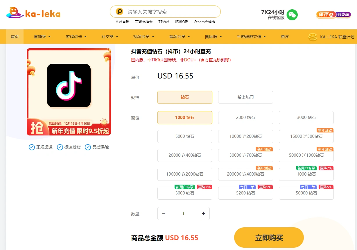Select the 钻石 specification option
The height and width of the screenshot is (250, 357).
click(185, 97)
